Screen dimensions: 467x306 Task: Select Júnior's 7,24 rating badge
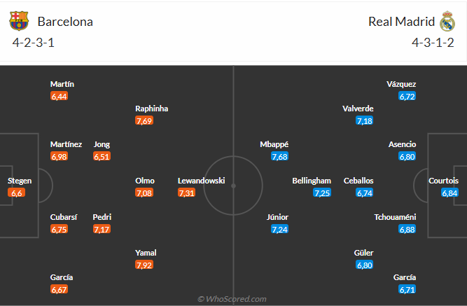[279, 229]
